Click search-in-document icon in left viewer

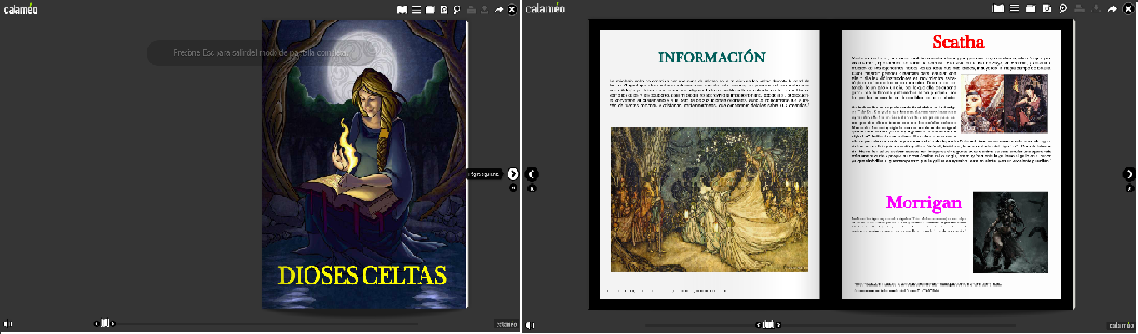click(x=444, y=10)
